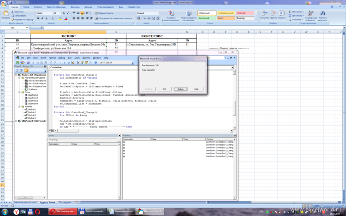
Task: Expand the VBAProject node in project tree
Action: point(16,121)
